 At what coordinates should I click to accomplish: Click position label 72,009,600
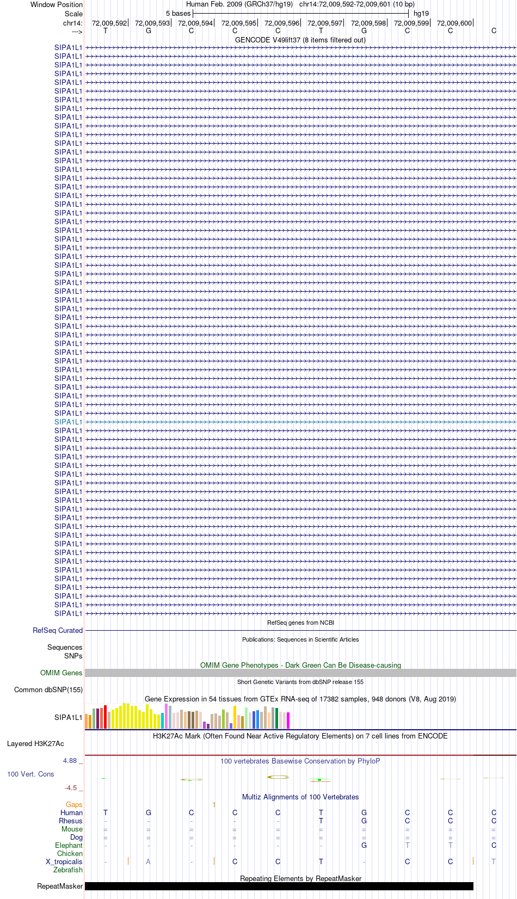454,23
